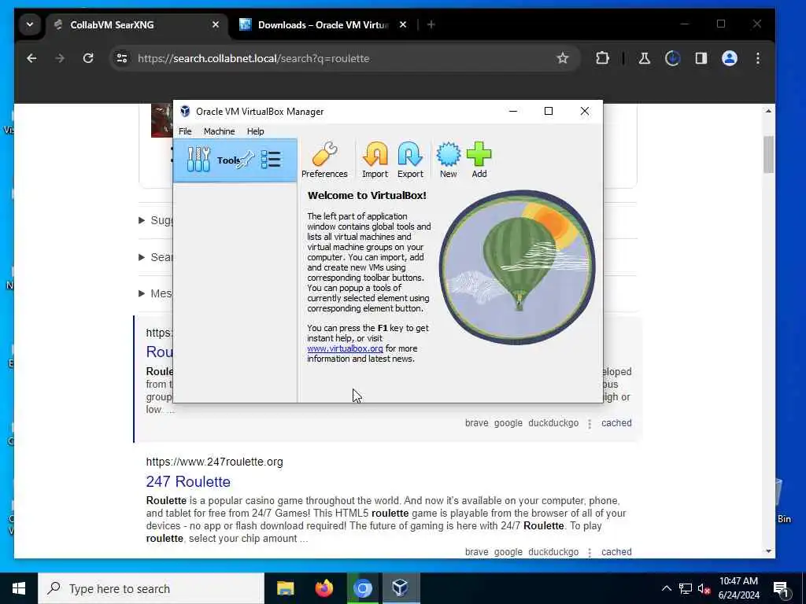The height and width of the screenshot is (604, 806).
Task: Switch to the CollabVM SearXNG tab
Action: click(137, 24)
